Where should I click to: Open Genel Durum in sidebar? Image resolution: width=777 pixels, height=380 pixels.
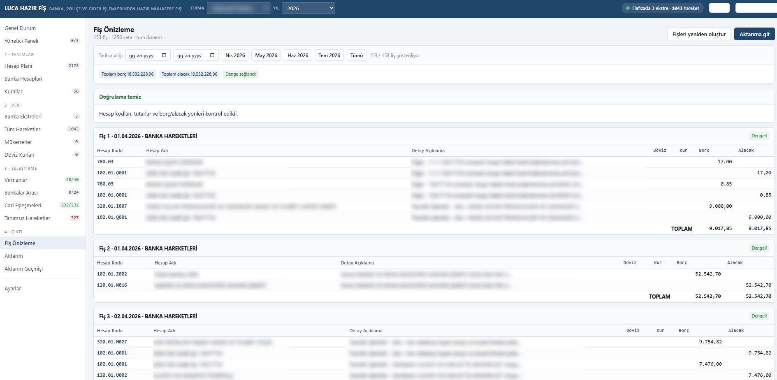(43, 28)
